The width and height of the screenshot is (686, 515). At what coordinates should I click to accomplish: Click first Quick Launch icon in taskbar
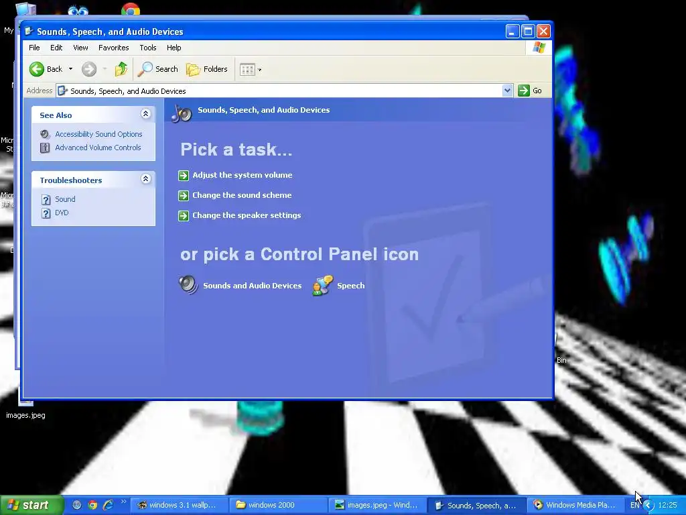(77, 505)
